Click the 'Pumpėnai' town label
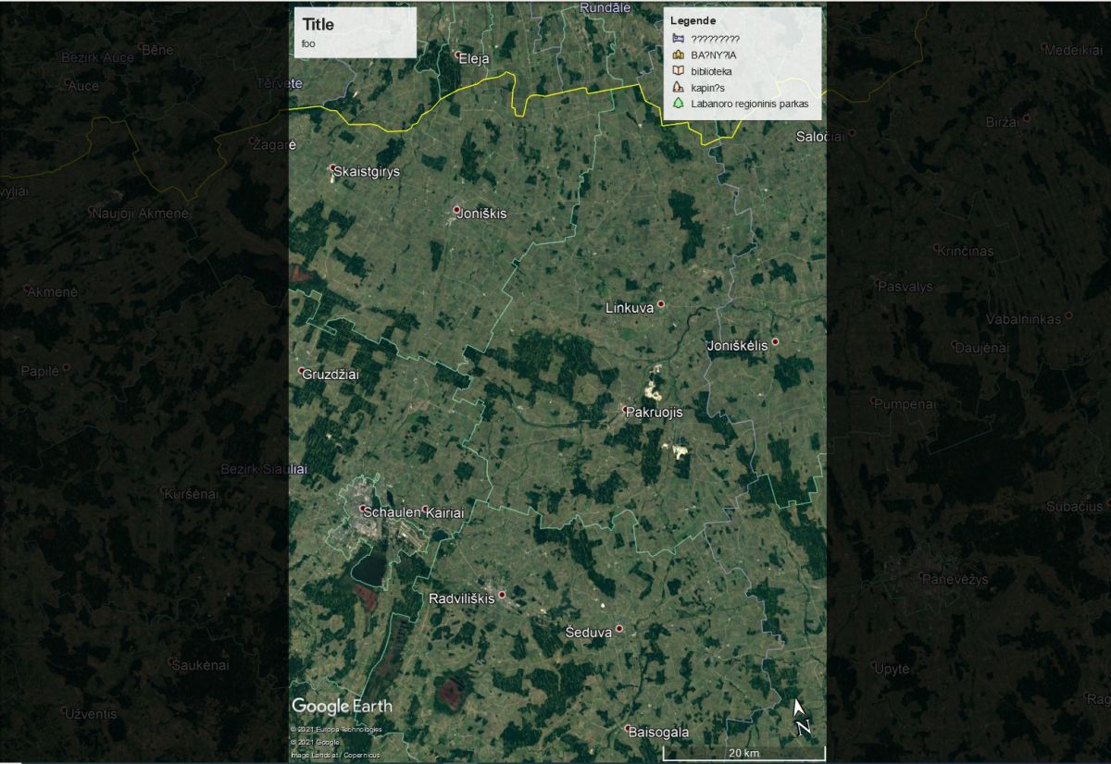This screenshot has width=1111, height=764. (x=905, y=404)
